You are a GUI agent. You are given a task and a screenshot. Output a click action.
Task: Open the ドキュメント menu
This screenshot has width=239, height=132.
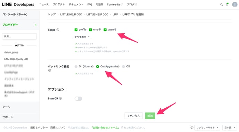click(x=76, y=5)
